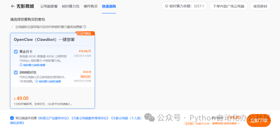Click the help icon after 最低消费额
The image size is (280, 129).
tap(85, 27)
